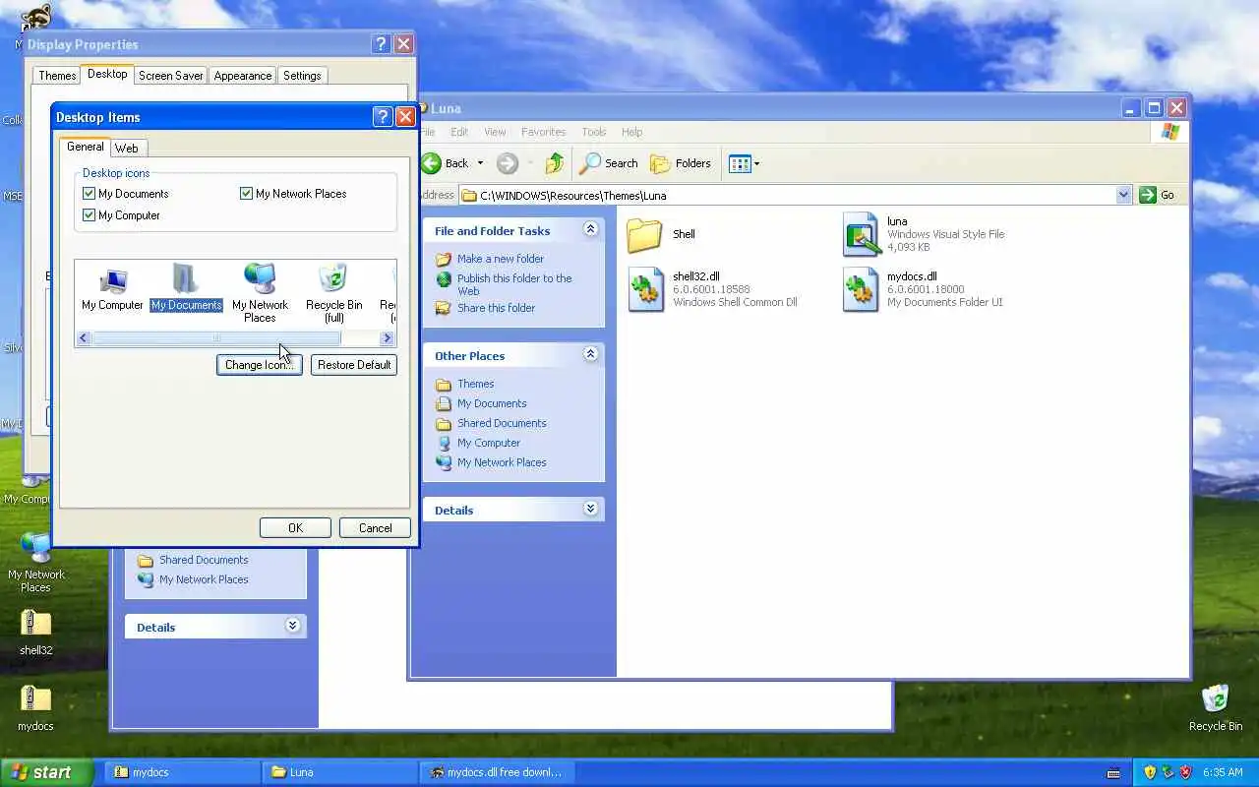Switch to the Web tab
Image resolution: width=1259 pixels, height=787 pixels.
click(126, 148)
